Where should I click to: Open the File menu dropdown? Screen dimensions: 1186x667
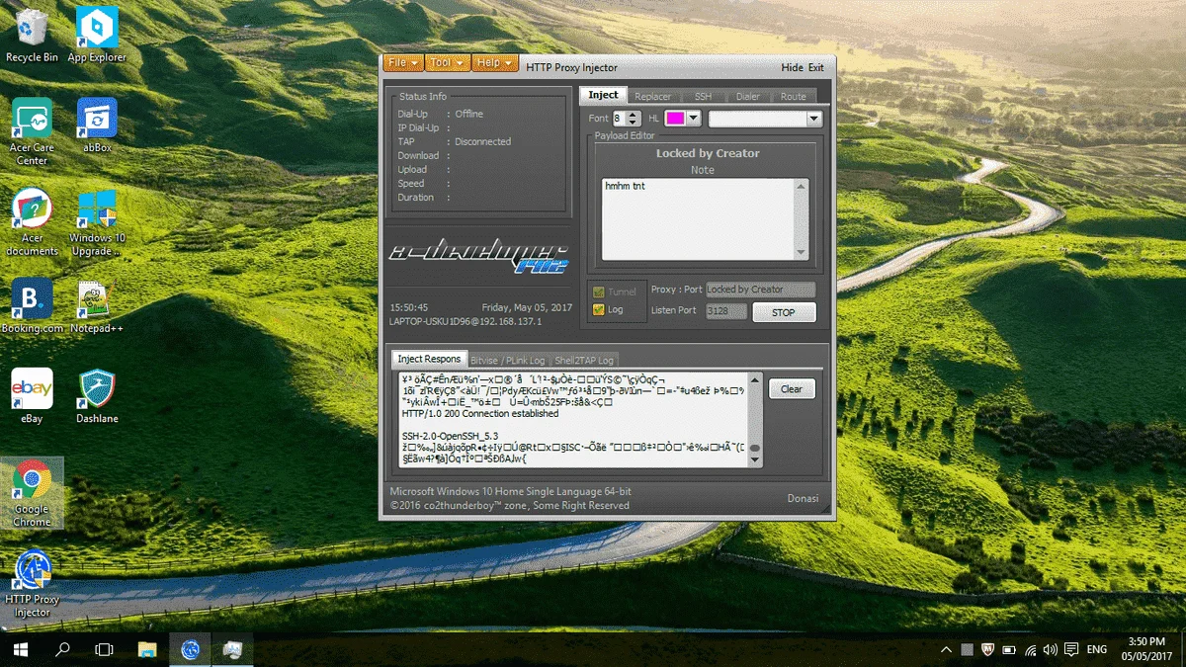pos(403,63)
